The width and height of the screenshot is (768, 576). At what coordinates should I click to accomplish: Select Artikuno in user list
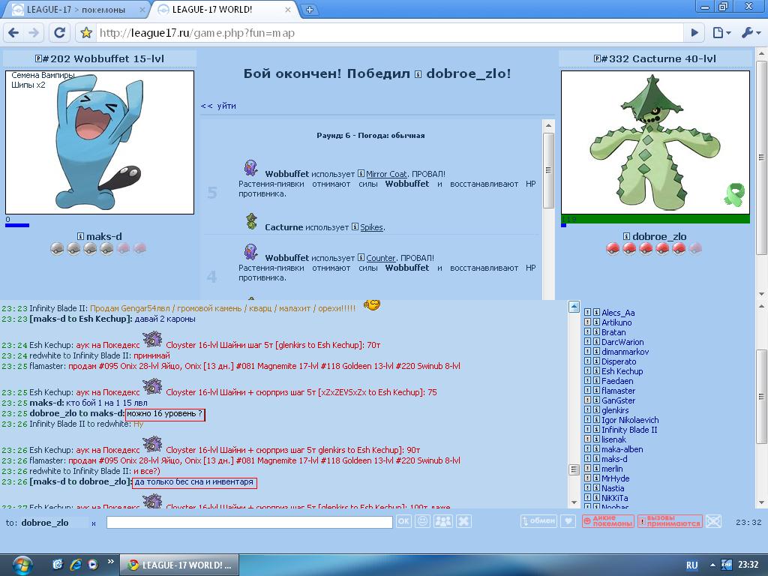click(616, 322)
